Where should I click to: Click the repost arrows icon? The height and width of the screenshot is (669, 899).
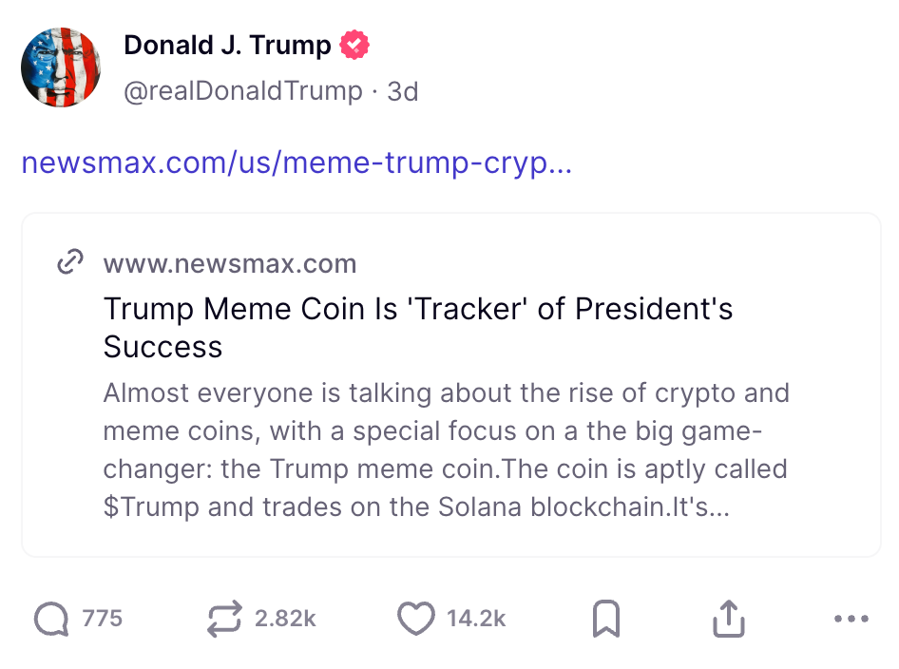(x=224, y=620)
